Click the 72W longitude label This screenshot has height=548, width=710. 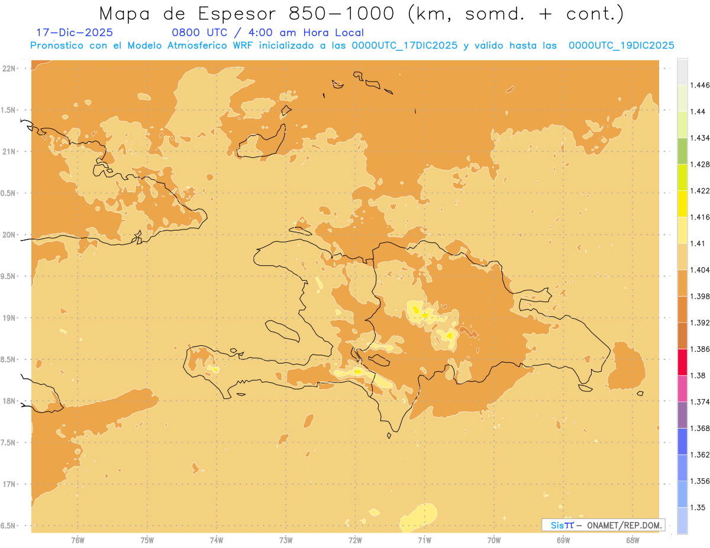coord(355,540)
